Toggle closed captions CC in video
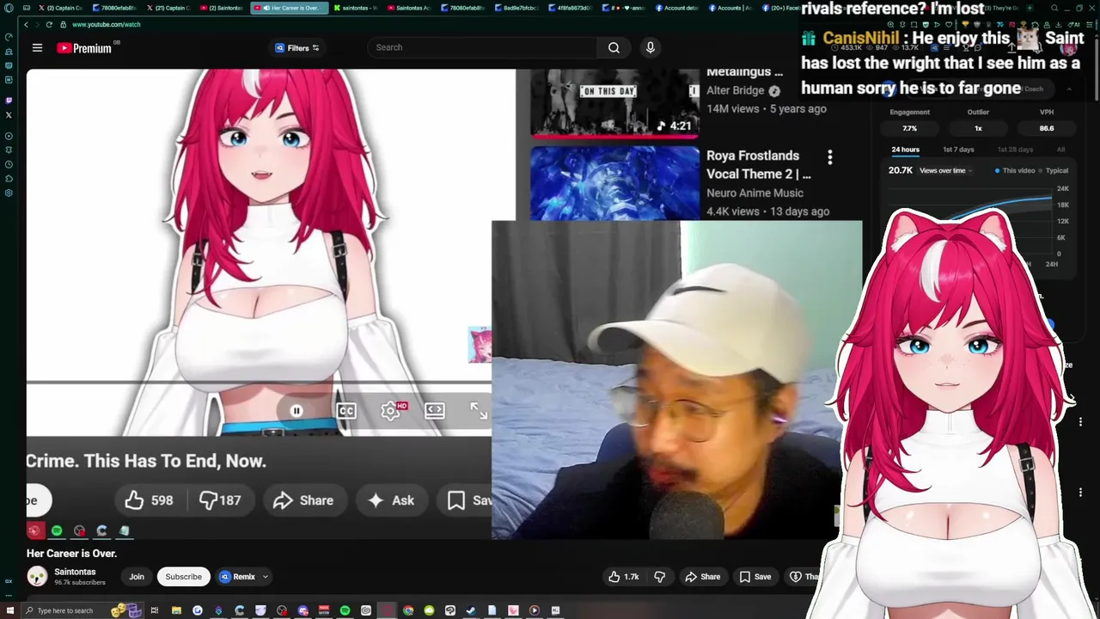The height and width of the screenshot is (619, 1100). [346, 411]
